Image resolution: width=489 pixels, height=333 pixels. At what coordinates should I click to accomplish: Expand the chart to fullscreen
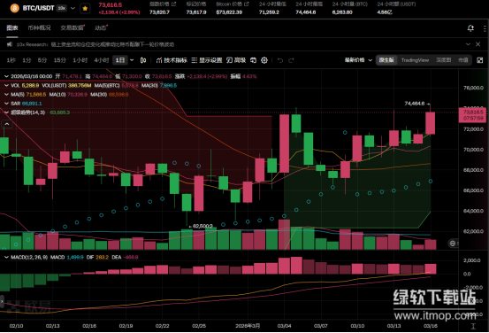point(480,60)
